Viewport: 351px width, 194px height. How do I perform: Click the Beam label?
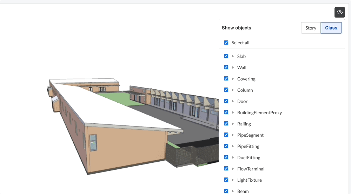243,191
